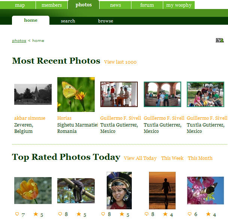Open the search sub-tab
This screenshot has height=222, width=228.
click(x=68, y=21)
